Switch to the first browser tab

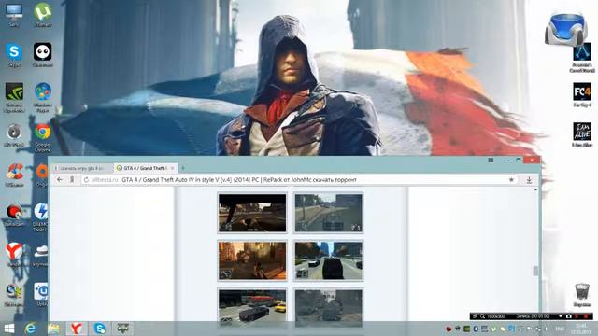82,168
